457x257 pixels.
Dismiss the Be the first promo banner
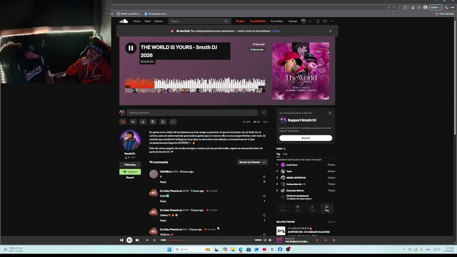[330, 31]
